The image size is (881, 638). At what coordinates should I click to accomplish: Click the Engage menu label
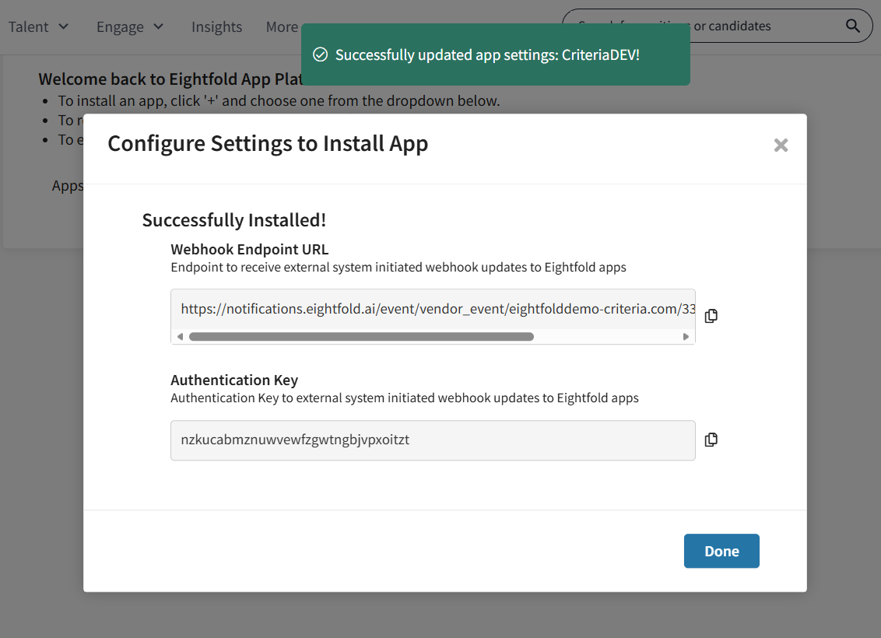tap(119, 26)
